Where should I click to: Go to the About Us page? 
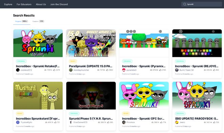tap(41, 4)
